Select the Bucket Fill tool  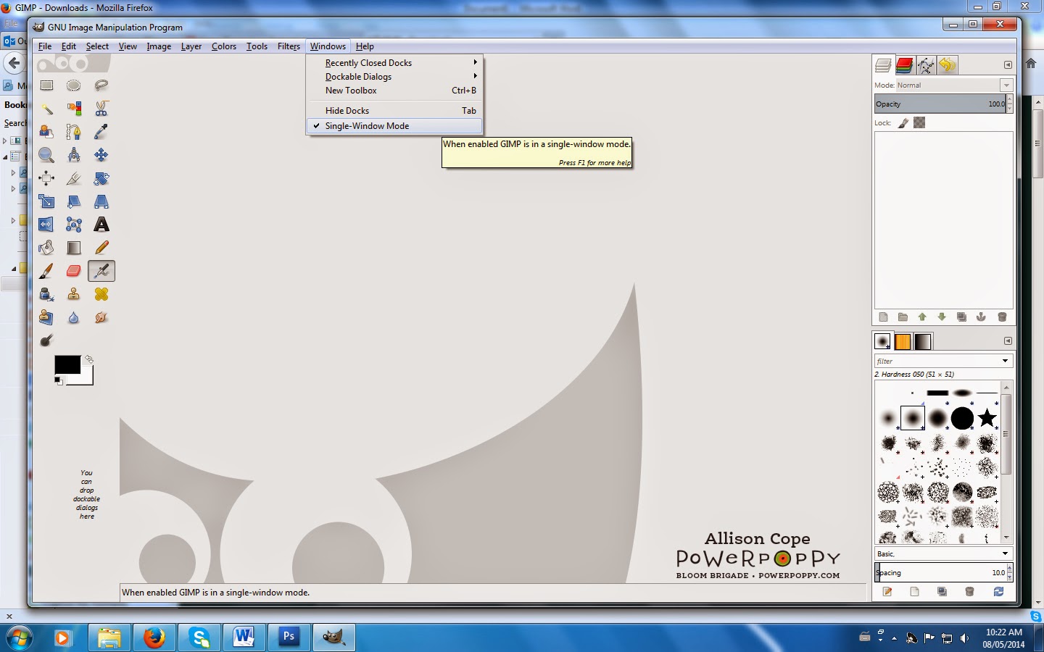46,248
